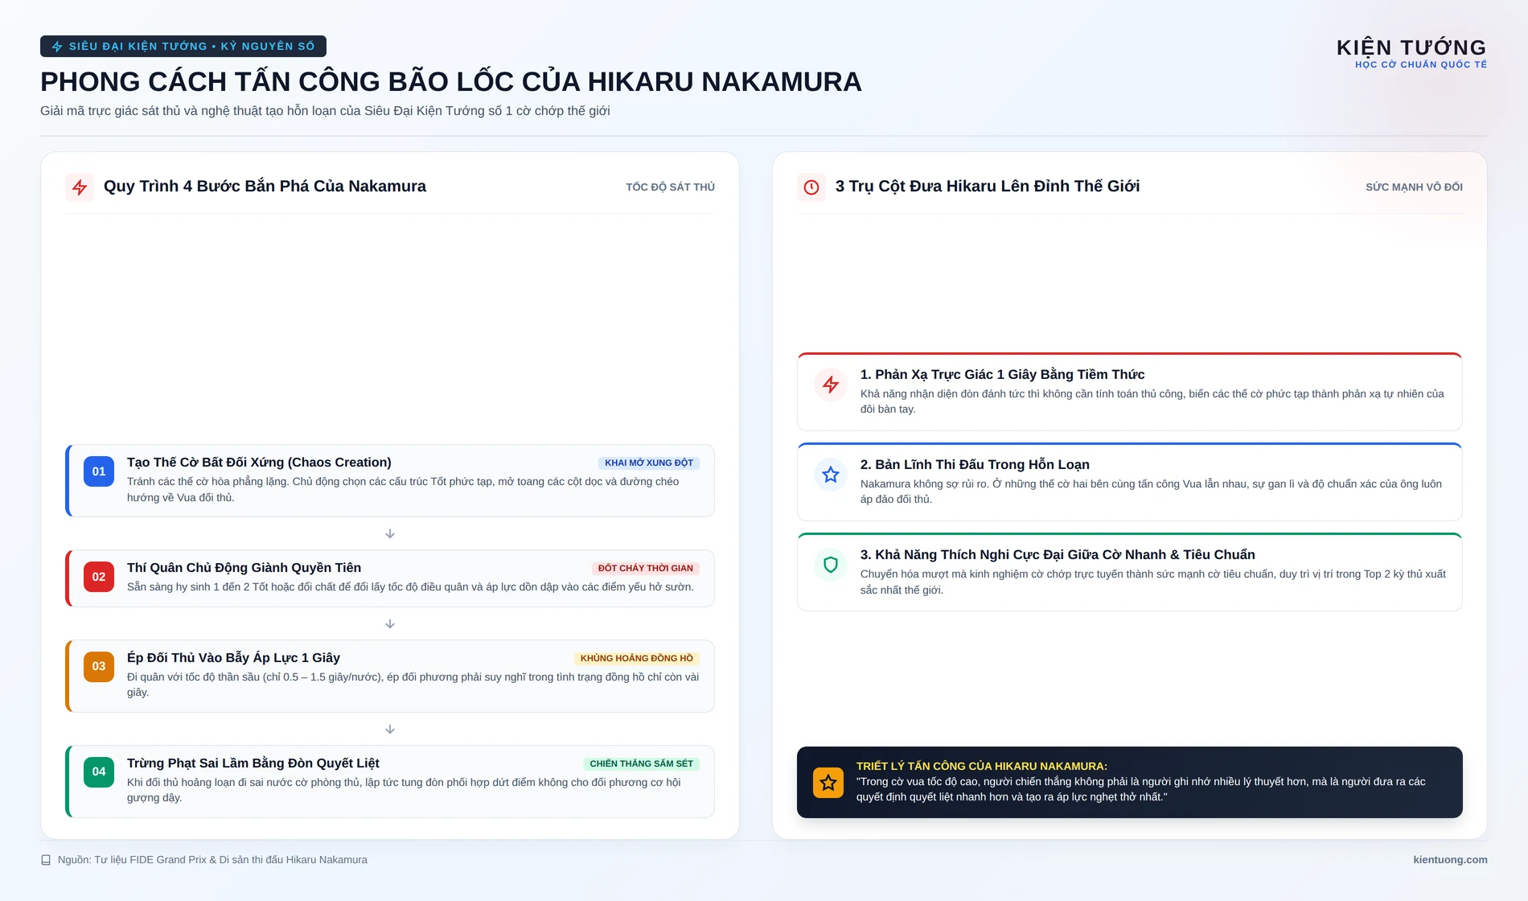The height and width of the screenshot is (901, 1528).
Task: Click the down arrow between steps 02 and 03
Action: pyautogui.click(x=390, y=624)
